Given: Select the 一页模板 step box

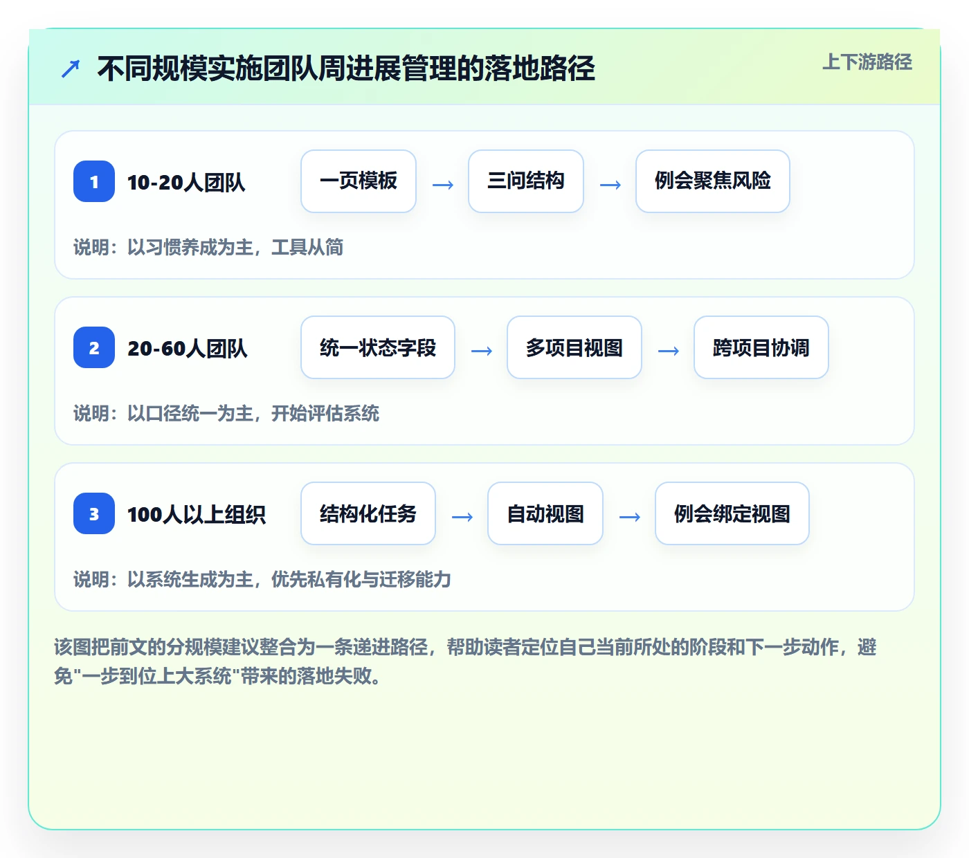Looking at the screenshot, I should click(x=359, y=181).
